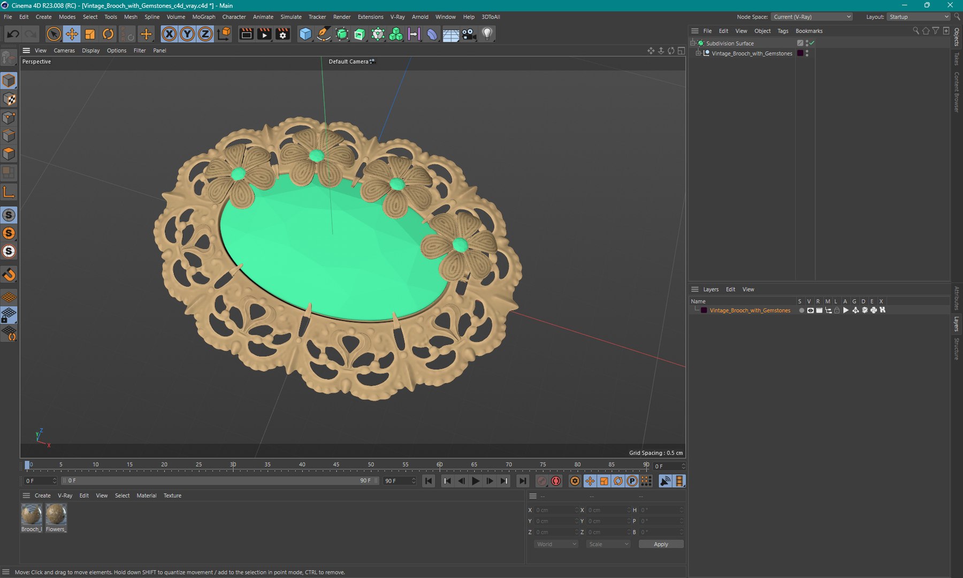Toggle X axis lock
The height and width of the screenshot is (578, 963).
pyautogui.click(x=169, y=34)
